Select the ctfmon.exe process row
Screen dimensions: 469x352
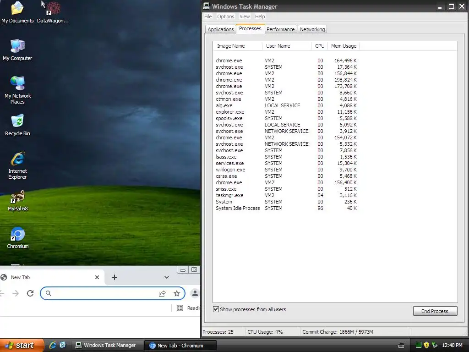pyautogui.click(x=286, y=99)
